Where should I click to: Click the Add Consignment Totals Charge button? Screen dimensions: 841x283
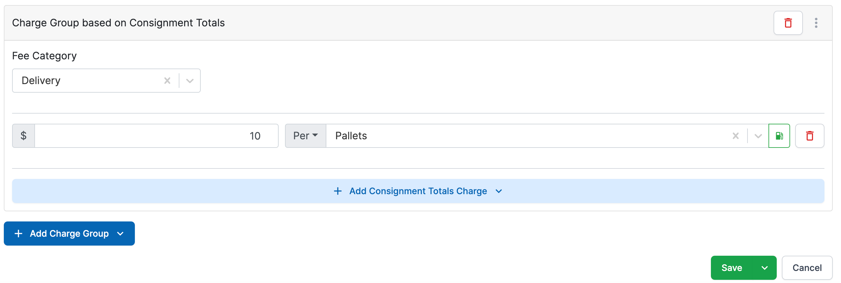pyautogui.click(x=418, y=191)
